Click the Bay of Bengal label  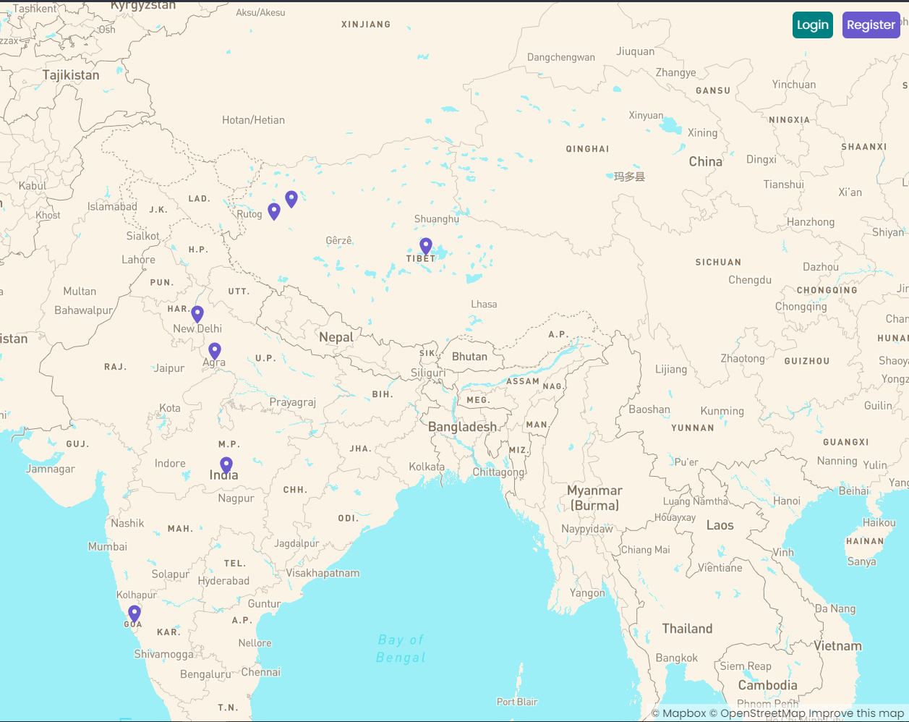click(x=402, y=648)
